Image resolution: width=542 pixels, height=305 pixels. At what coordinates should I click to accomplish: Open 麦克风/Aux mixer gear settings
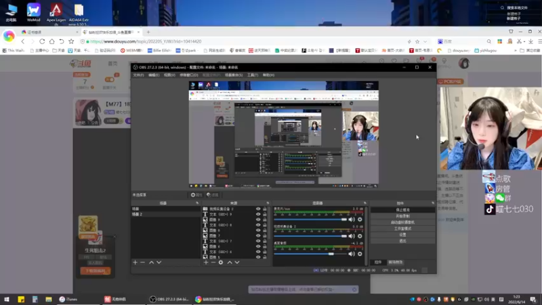tap(360, 220)
